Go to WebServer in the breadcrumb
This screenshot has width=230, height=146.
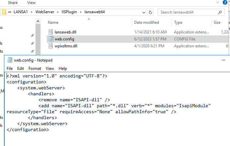pyautogui.click(x=45, y=12)
